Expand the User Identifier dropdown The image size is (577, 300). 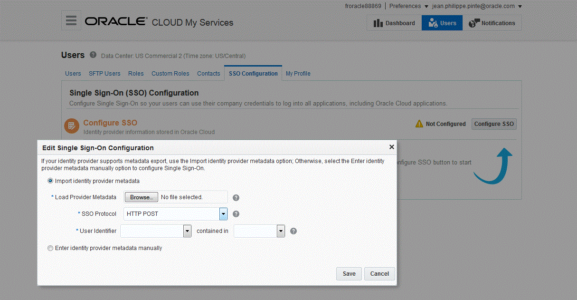(187, 231)
